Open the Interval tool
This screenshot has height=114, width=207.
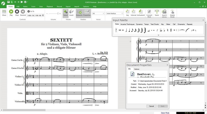coord(133,13)
